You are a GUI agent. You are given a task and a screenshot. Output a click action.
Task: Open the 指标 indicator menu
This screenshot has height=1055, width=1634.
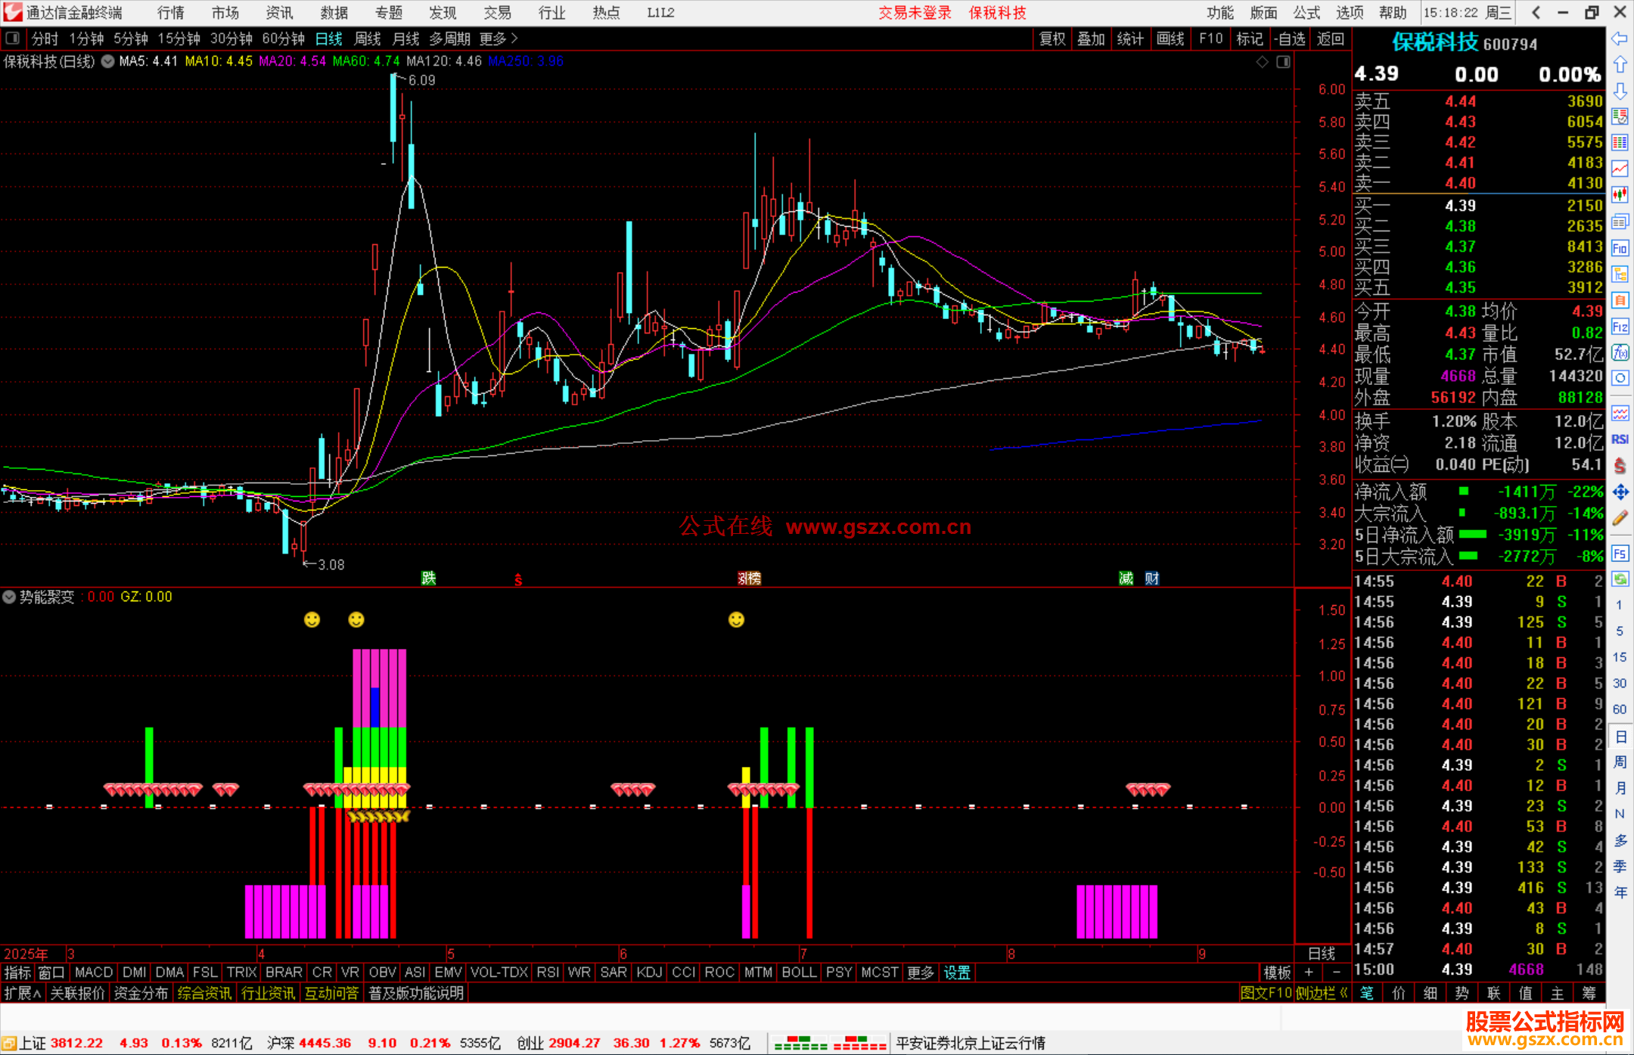17,973
